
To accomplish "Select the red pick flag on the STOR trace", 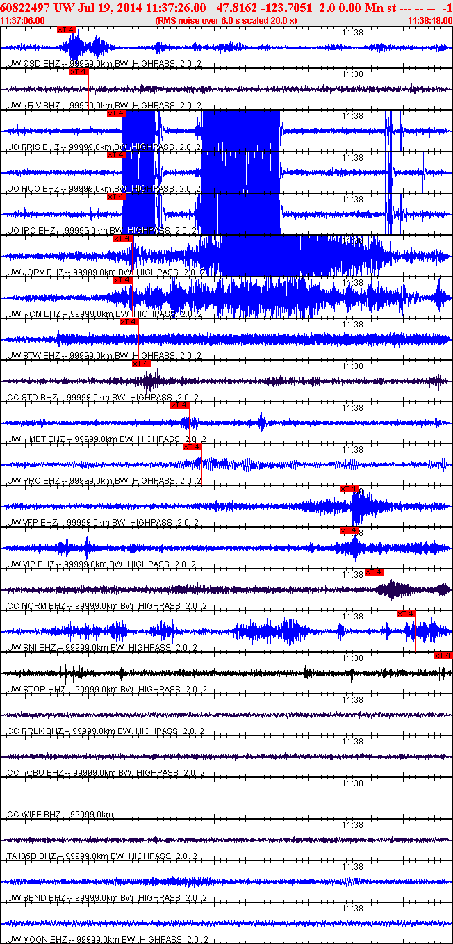I will coord(443,656).
